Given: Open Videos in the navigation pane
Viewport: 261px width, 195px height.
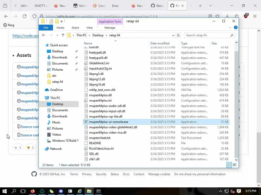Looking at the screenshot, I should [x=57, y=135].
